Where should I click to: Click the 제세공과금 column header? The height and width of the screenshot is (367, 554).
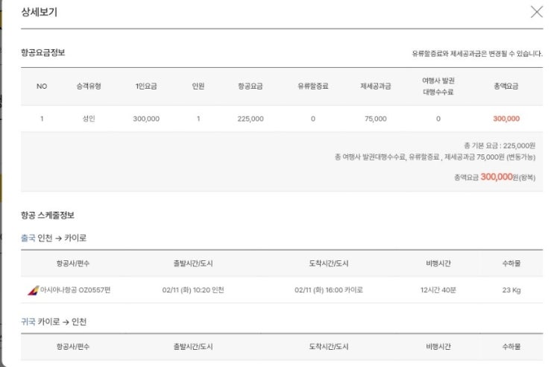coord(376,86)
